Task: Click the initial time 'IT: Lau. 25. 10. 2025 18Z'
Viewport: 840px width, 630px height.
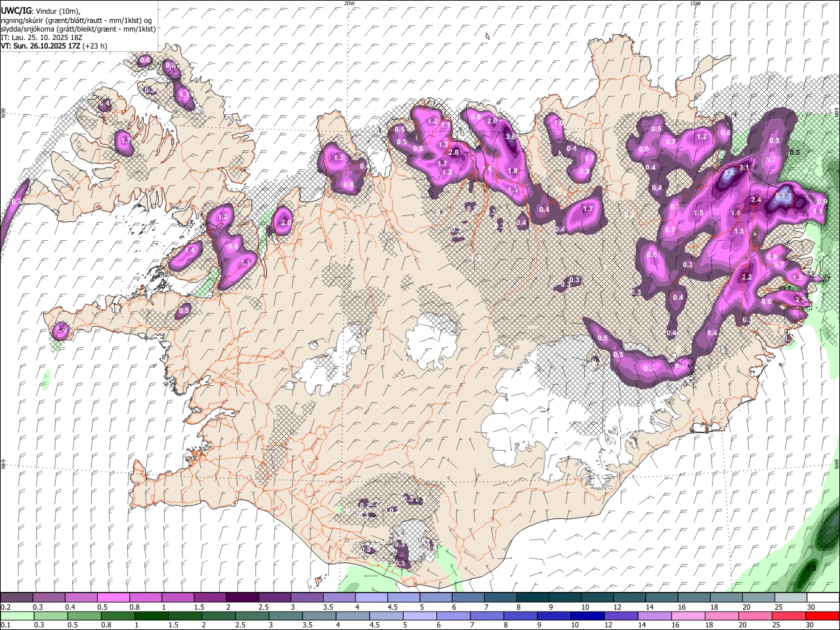Action: click(41, 37)
